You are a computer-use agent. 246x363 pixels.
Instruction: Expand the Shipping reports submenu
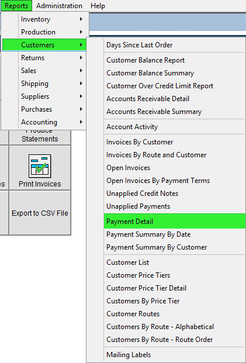(44, 84)
